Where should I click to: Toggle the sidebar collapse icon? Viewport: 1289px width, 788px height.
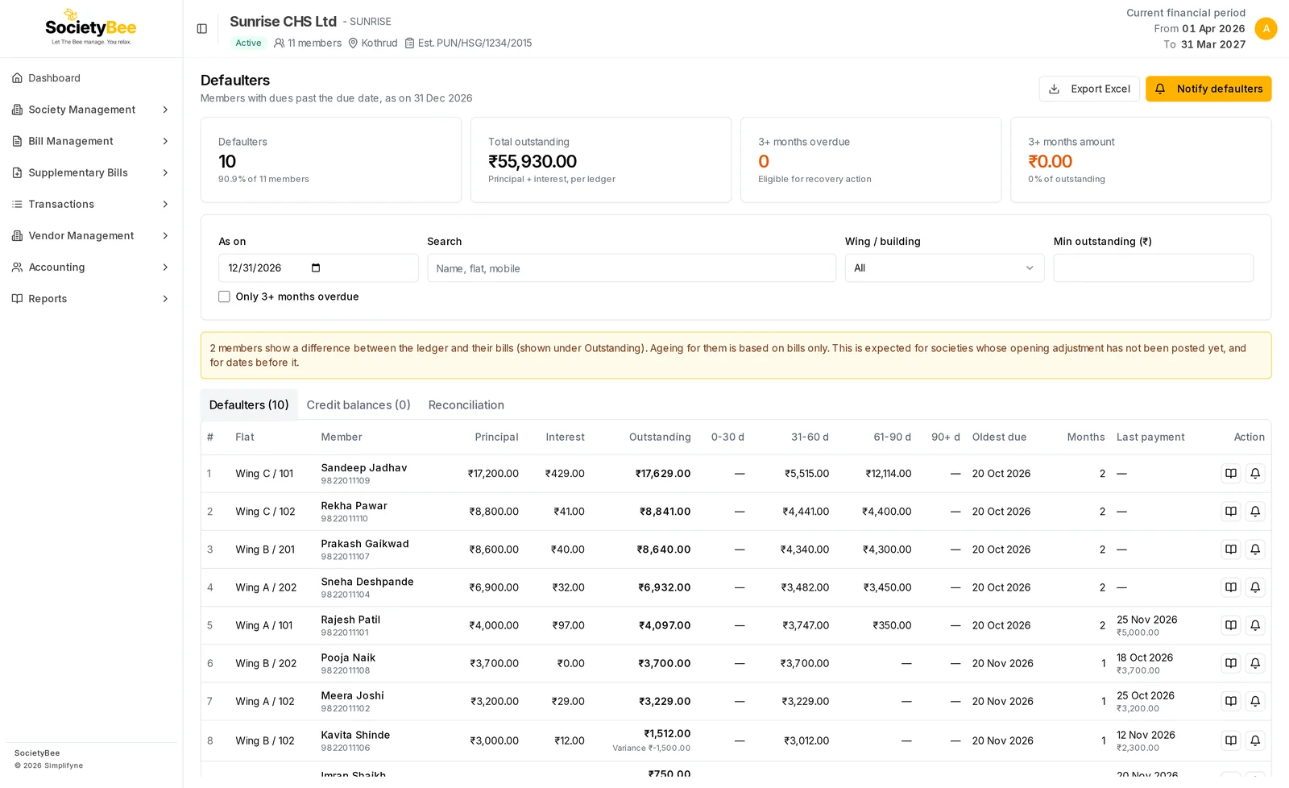click(x=202, y=29)
